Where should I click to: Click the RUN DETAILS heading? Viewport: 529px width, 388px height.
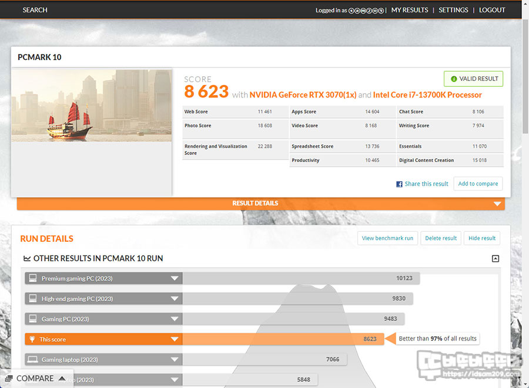[47, 239]
